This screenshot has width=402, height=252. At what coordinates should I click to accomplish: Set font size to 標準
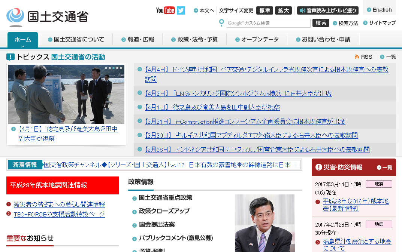click(265, 10)
